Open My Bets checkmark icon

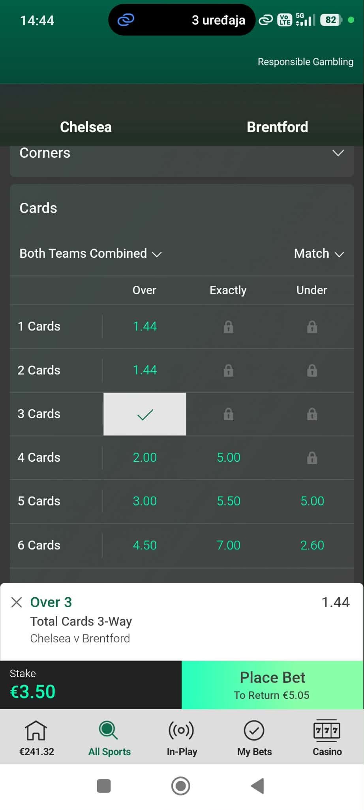click(x=254, y=730)
